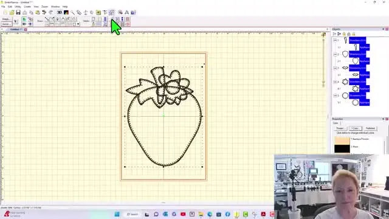Click the first Stitch type square icon
389x219 pixels.
pyautogui.click(x=93, y=19)
